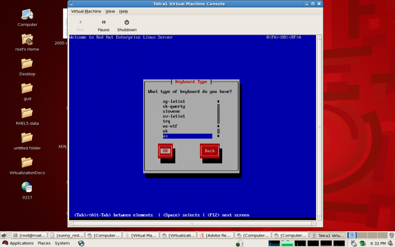Select the VirtualizationDocs folder icon
The image size is (395, 247).
coord(27,166)
